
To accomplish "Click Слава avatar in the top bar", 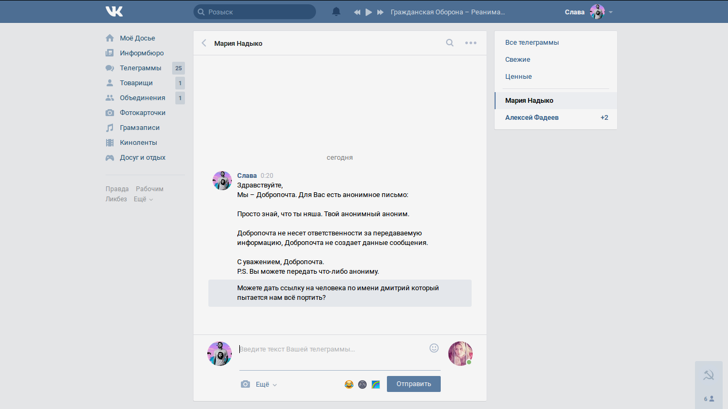I will 597,12.
